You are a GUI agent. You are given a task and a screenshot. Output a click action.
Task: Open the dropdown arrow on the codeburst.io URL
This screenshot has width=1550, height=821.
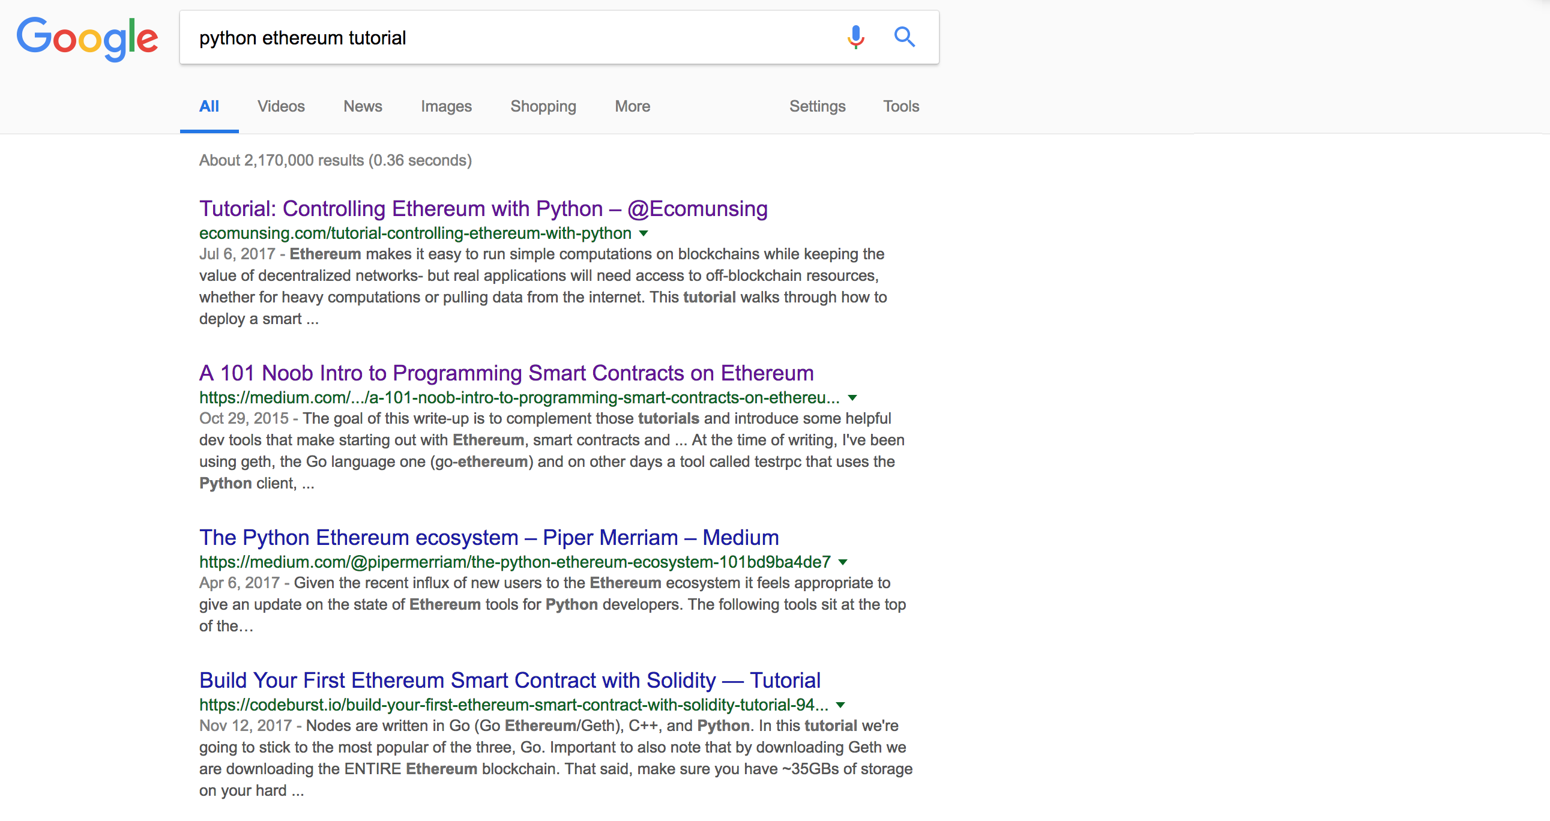tap(841, 705)
